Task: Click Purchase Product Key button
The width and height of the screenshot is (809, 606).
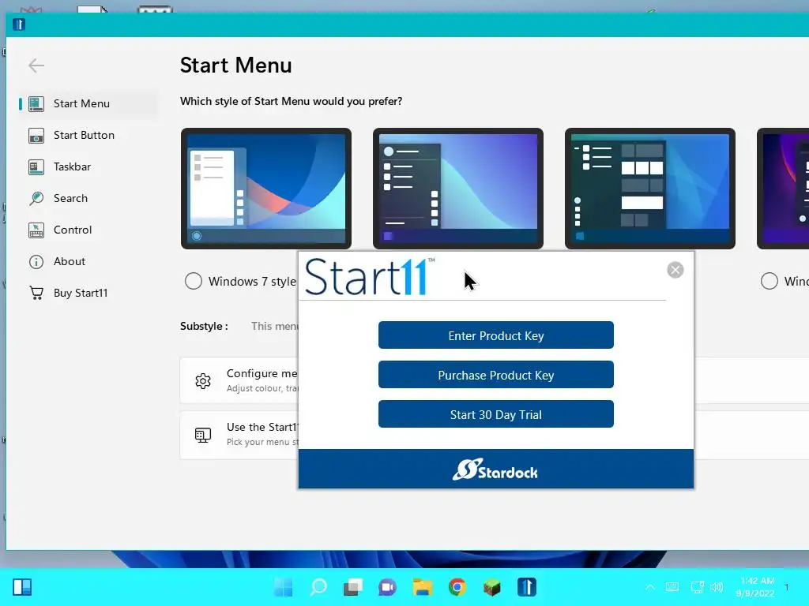Action: click(496, 375)
